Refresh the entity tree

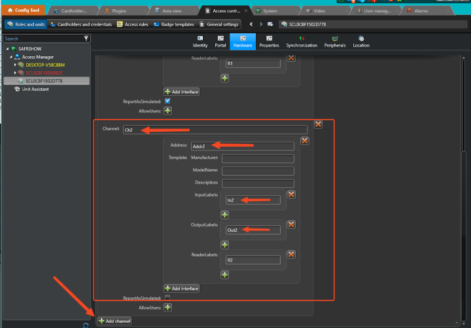(x=86, y=325)
